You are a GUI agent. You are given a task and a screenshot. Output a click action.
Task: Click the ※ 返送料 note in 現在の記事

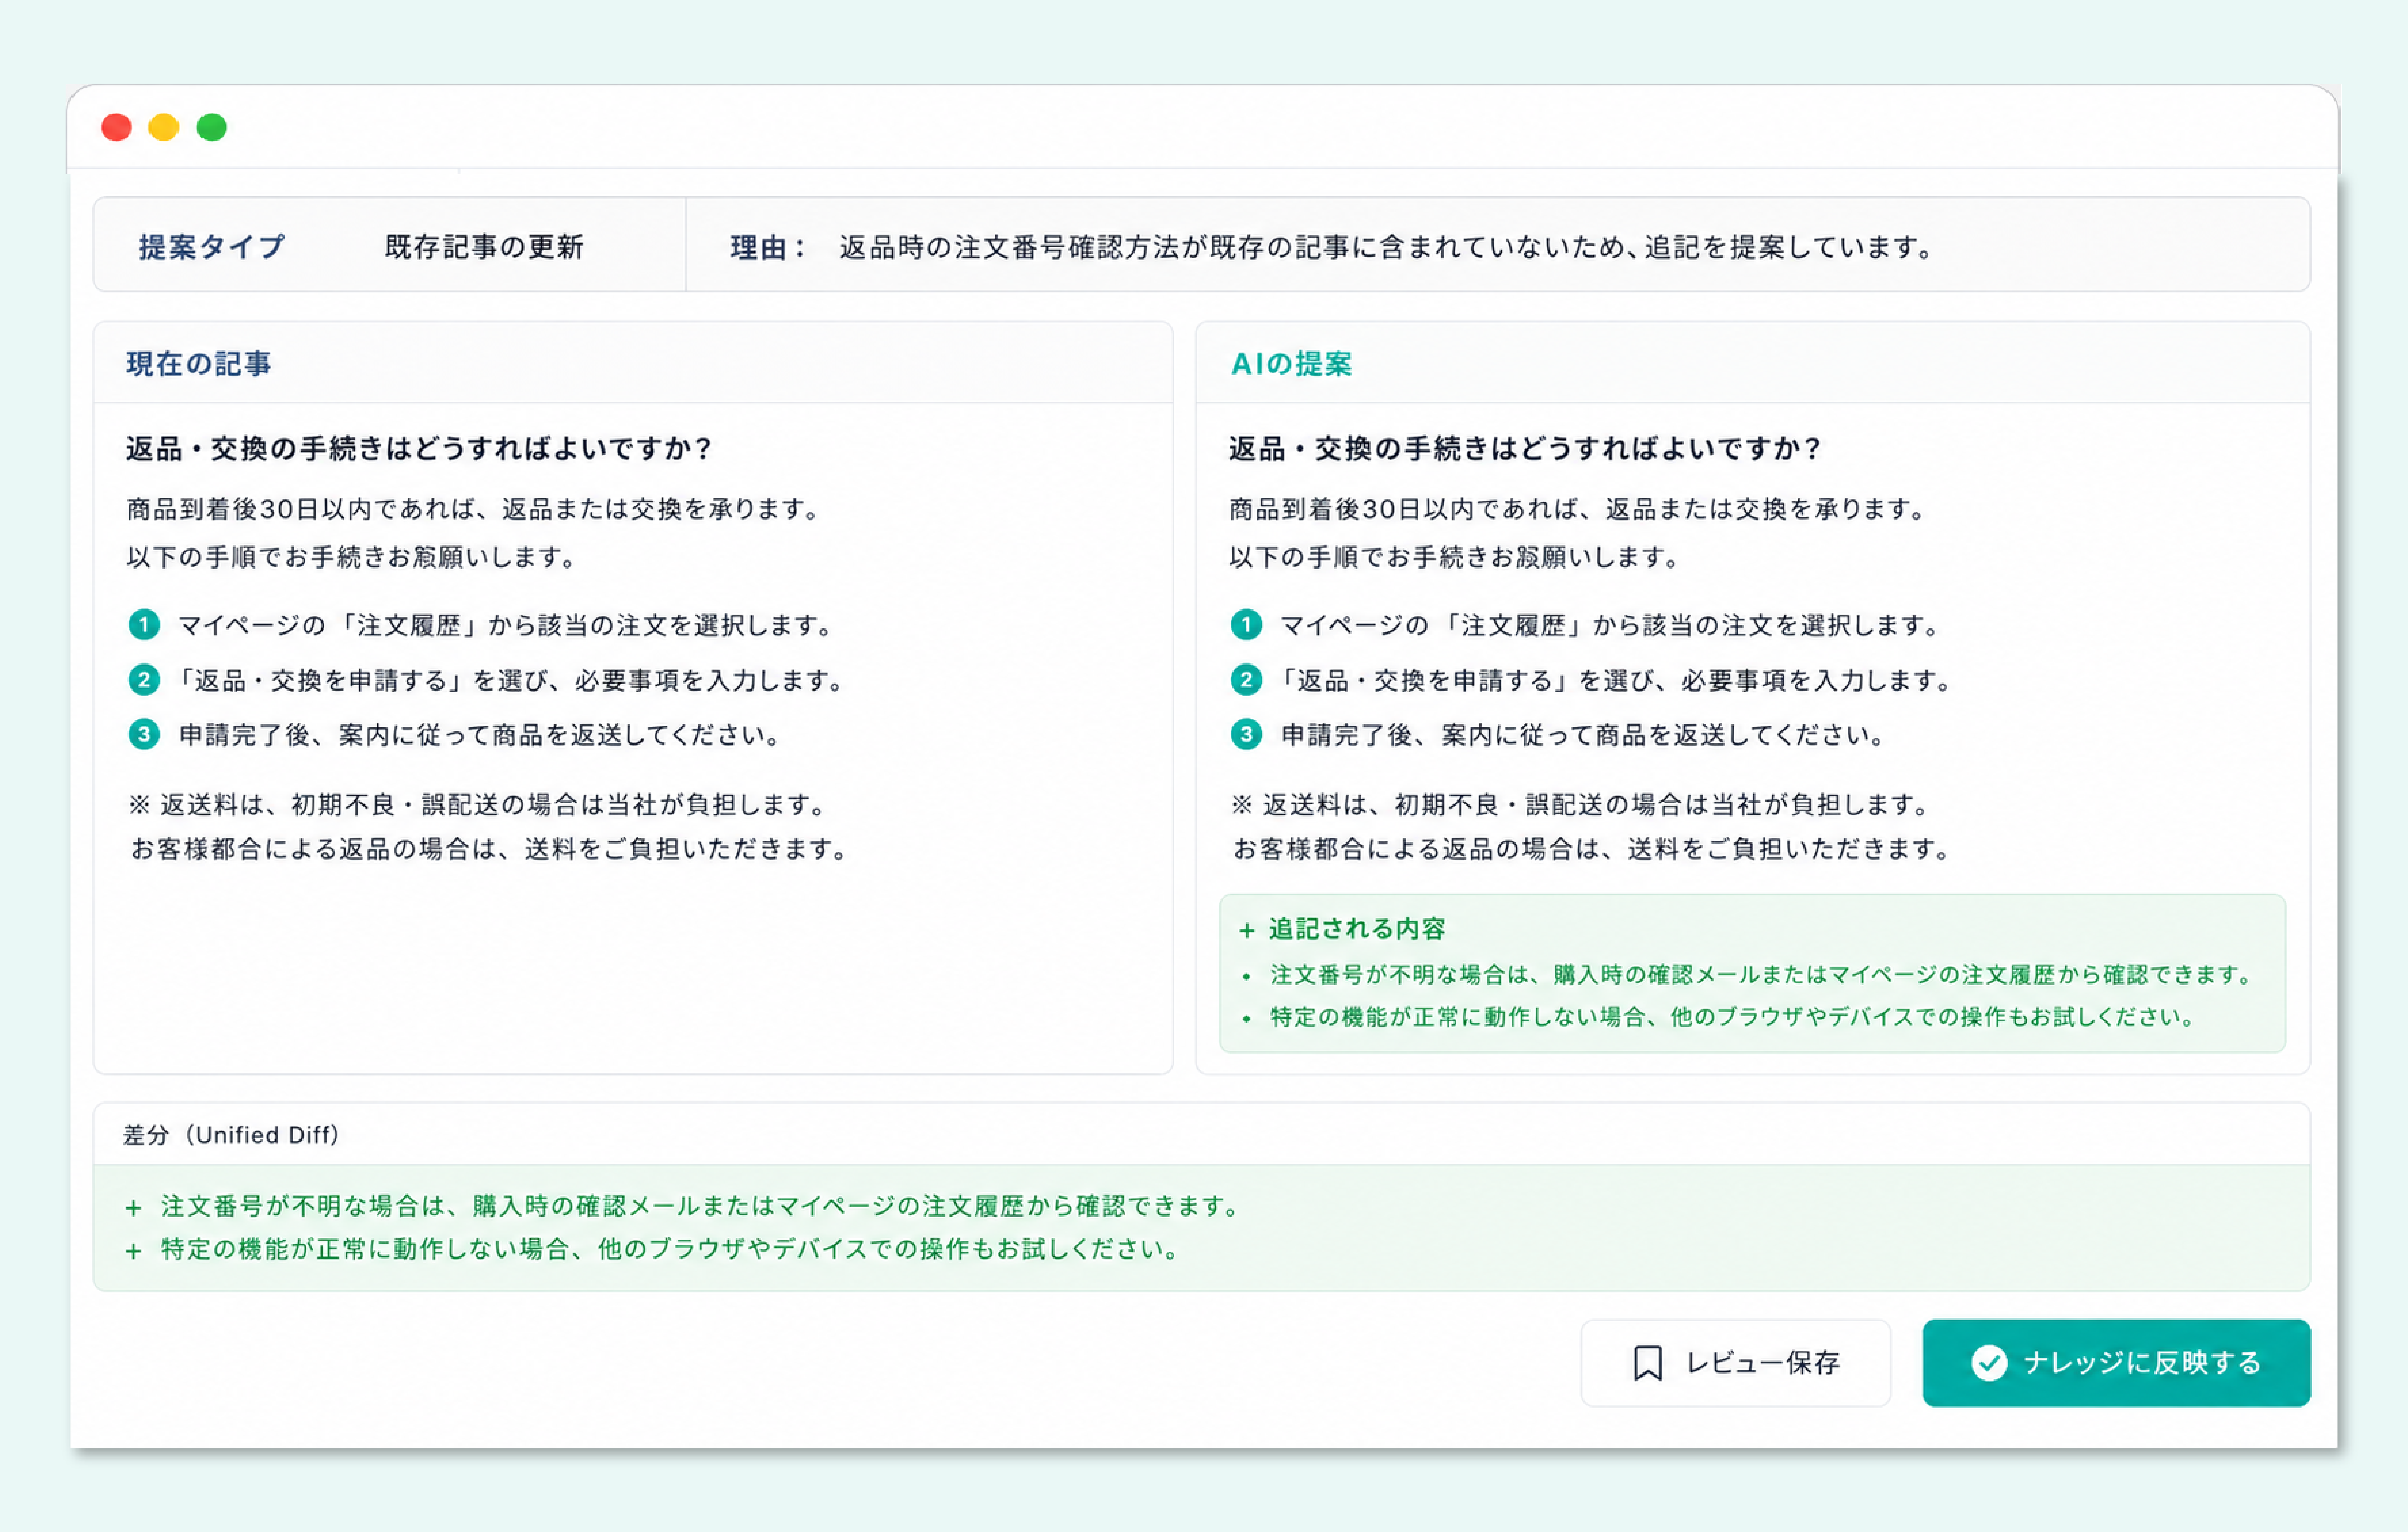(477, 804)
